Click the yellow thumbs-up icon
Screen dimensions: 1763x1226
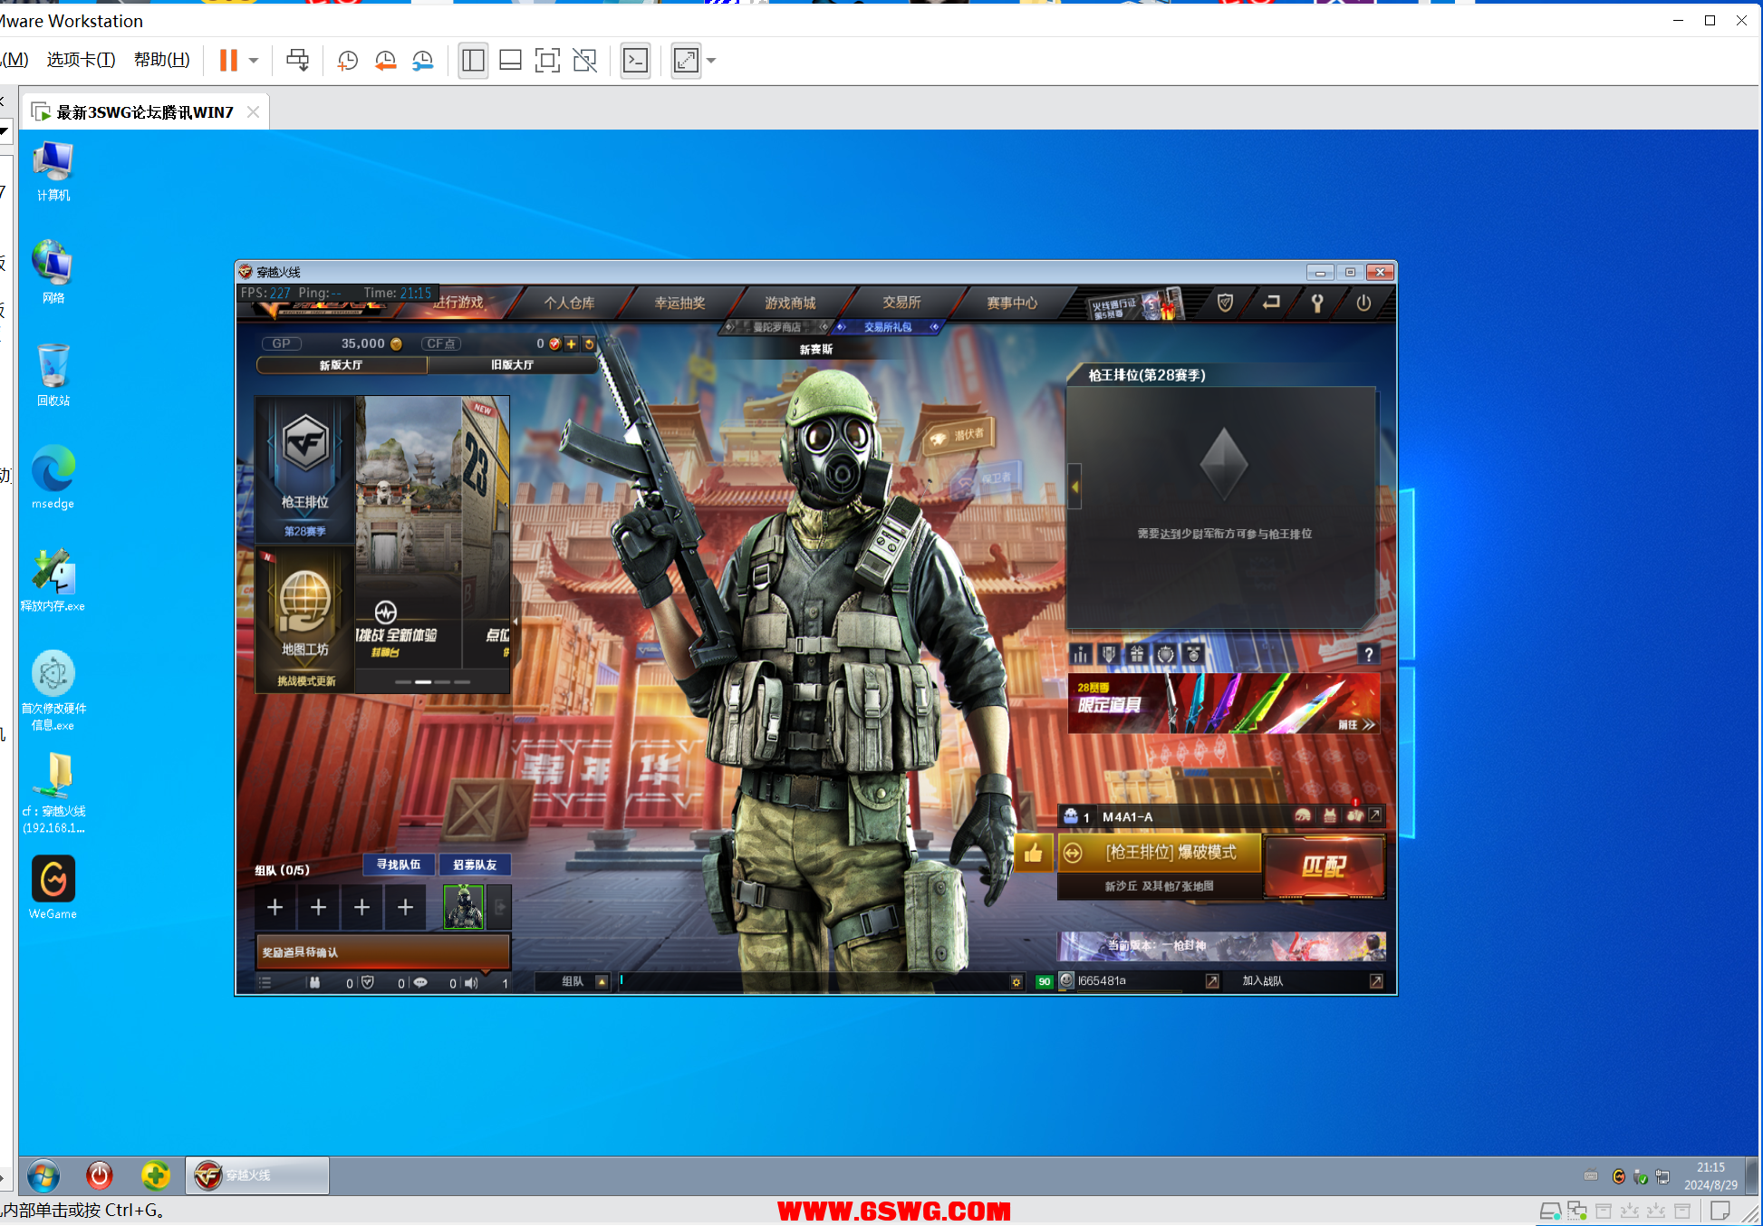(1034, 854)
